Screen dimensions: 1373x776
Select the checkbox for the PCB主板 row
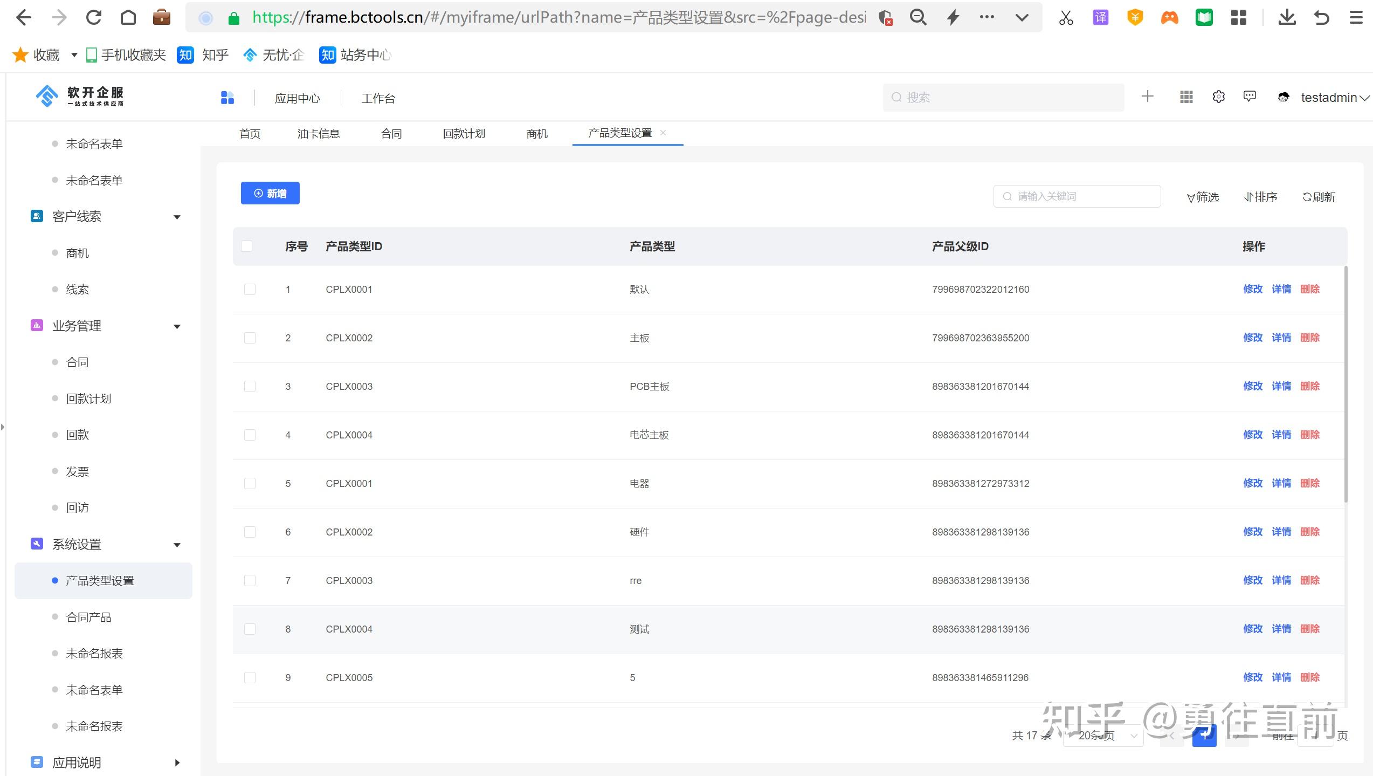250,387
